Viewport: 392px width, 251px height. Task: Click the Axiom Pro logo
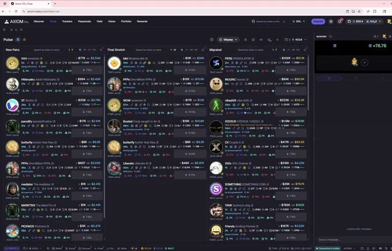click(x=16, y=21)
